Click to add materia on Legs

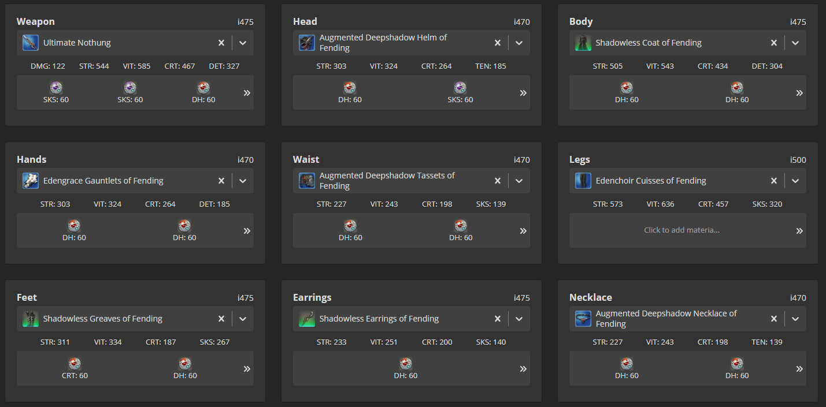pyautogui.click(x=681, y=230)
